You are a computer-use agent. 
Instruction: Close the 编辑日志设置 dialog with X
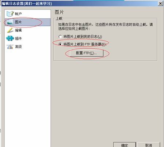click(160, 4)
